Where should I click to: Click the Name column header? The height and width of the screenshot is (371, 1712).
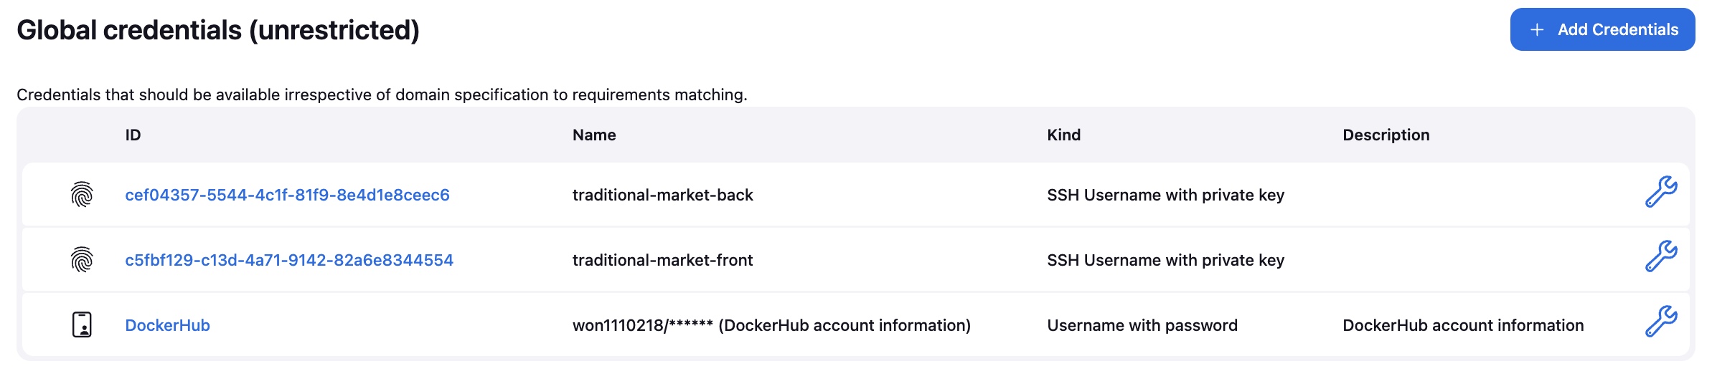coord(594,135)
